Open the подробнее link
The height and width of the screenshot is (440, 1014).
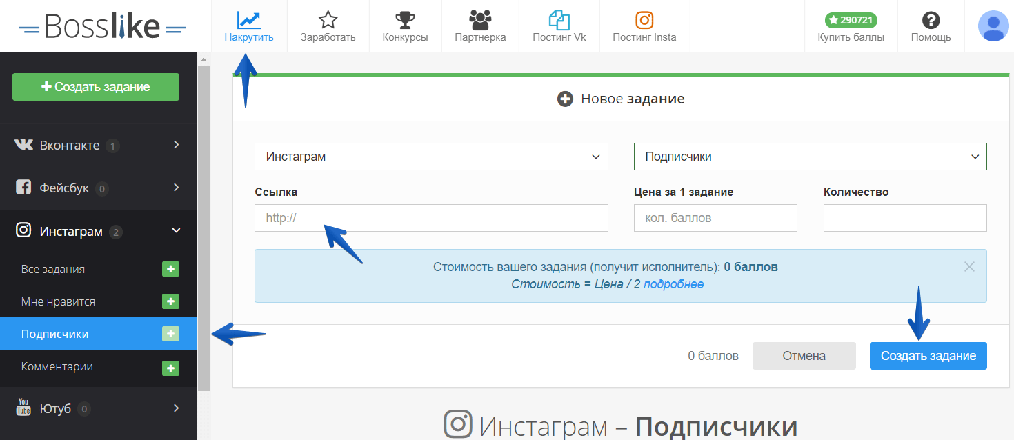coord(674,284)
